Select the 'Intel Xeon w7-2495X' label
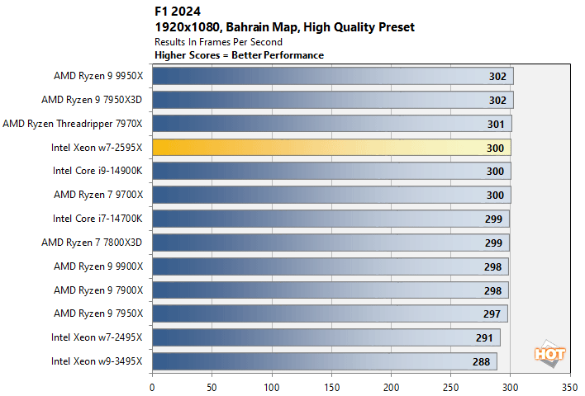The image size is (585, 396). point(97,337)
